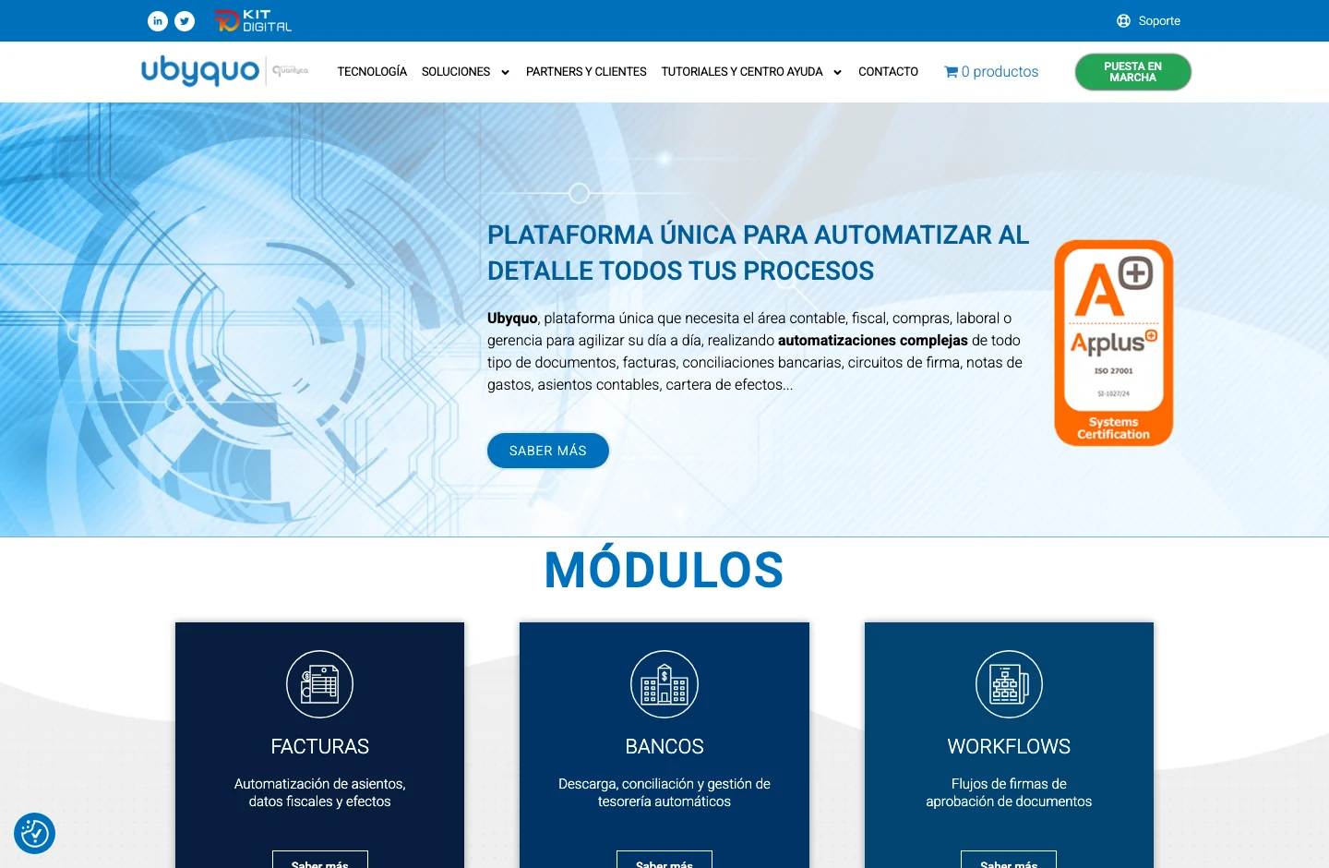Go to the ubyquo logo homepage
This screenshot has width=1329, height=868.
(200, 70)
